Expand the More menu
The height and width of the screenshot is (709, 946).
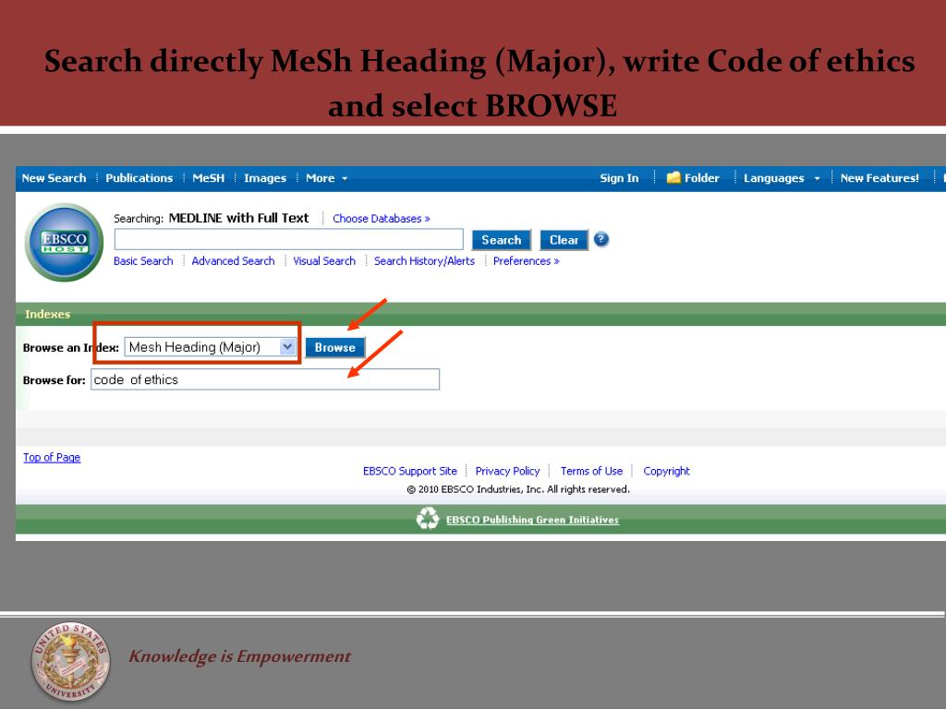326,178
